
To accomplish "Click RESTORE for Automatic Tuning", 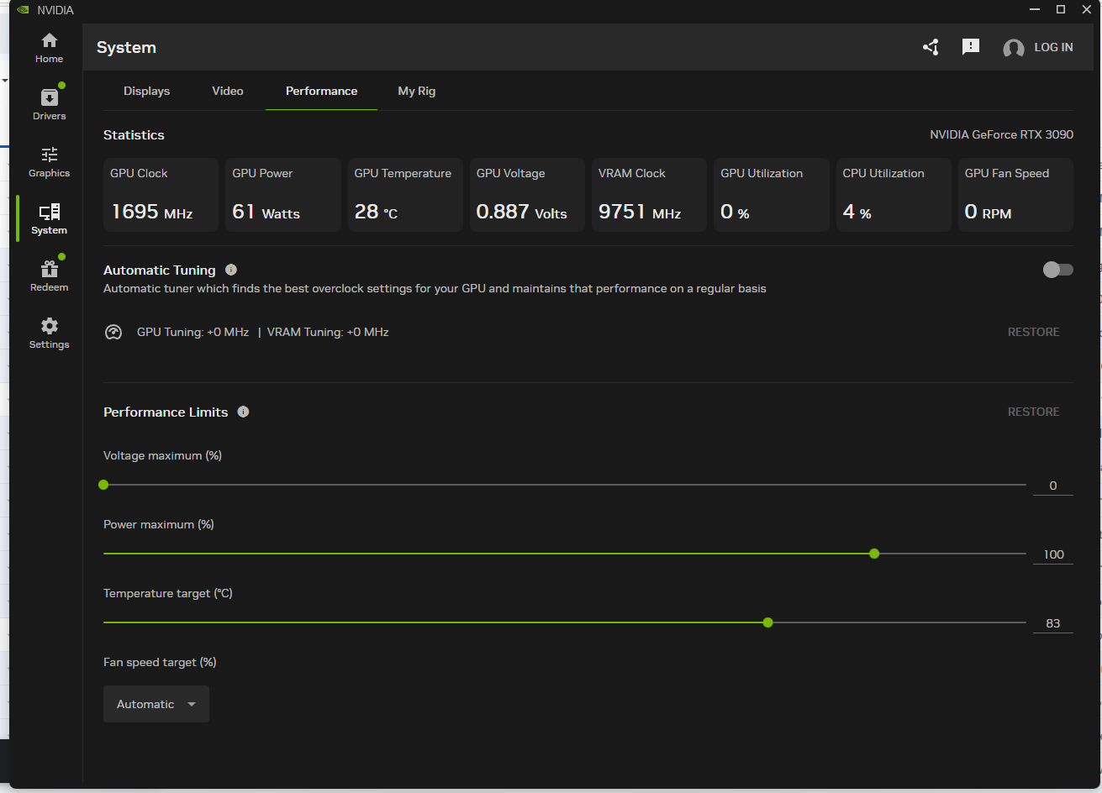I will pyautogui.click(x=1033, y=332).
